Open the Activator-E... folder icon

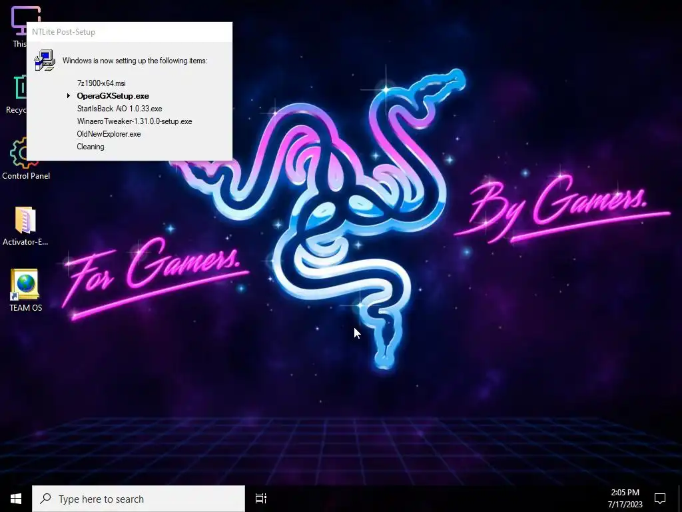[x=25, y=226]
